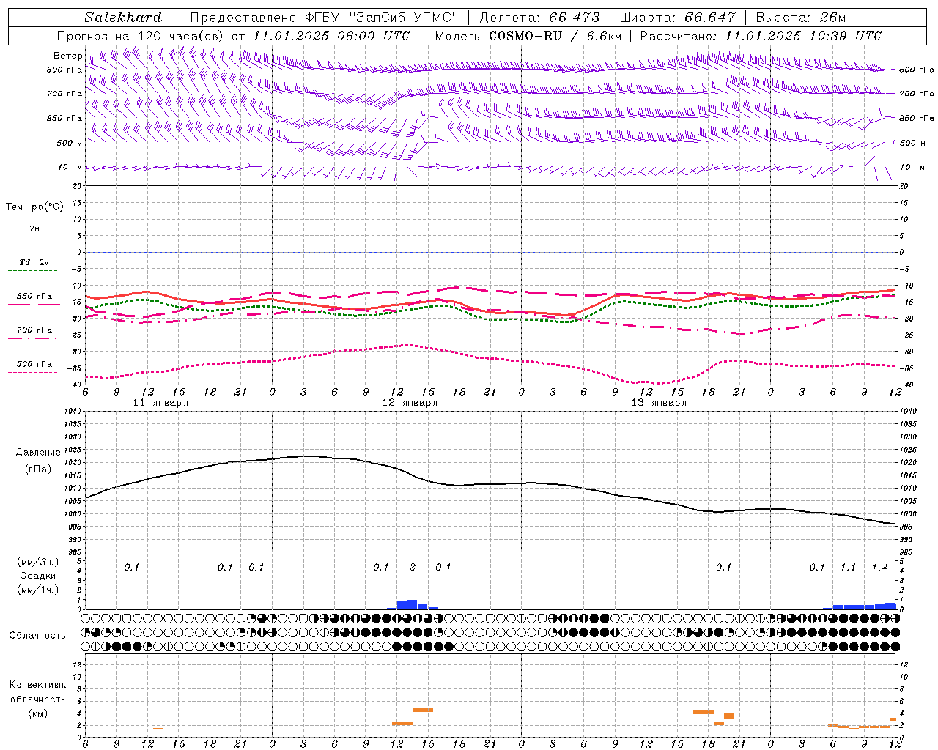
Task: Click the precipitation value '2'
Action: pos(413,567)
